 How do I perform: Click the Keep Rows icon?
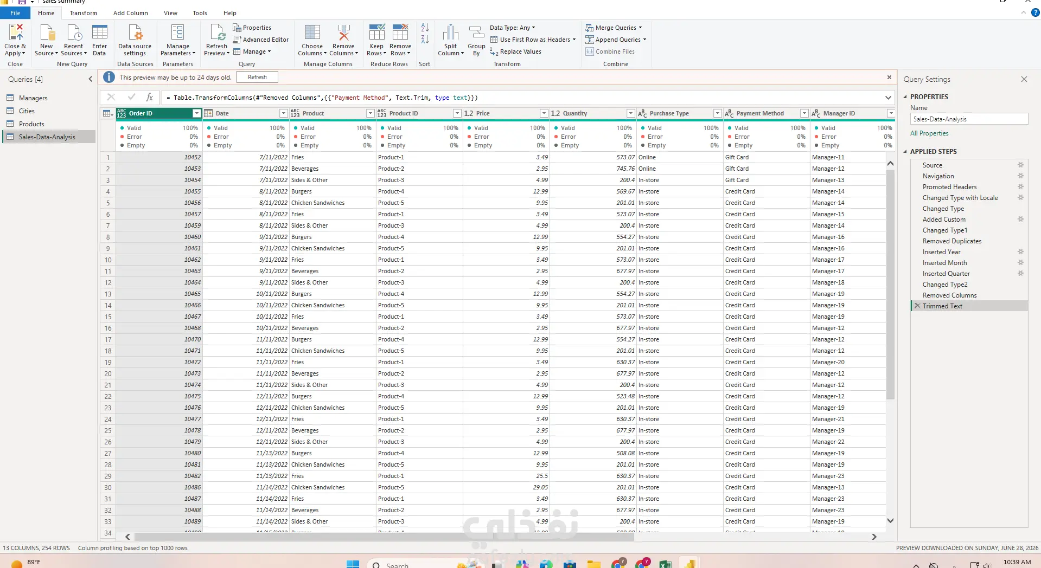click(376, 33)
